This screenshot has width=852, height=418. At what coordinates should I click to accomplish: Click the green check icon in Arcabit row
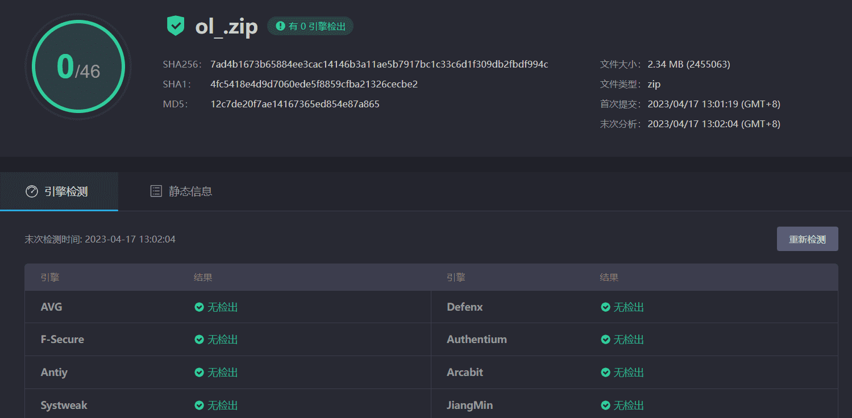click(606, 373)
